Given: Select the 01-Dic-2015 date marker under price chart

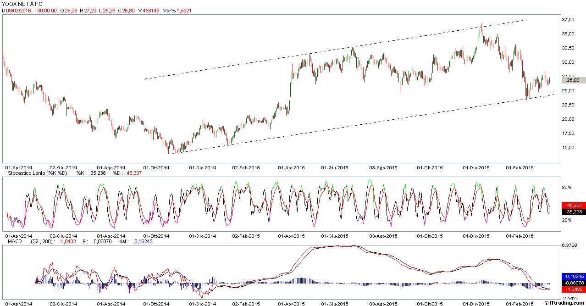Looking at the screenshot, I should pos(477,167).
